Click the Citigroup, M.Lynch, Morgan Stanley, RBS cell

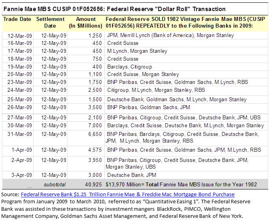(156, 90)
